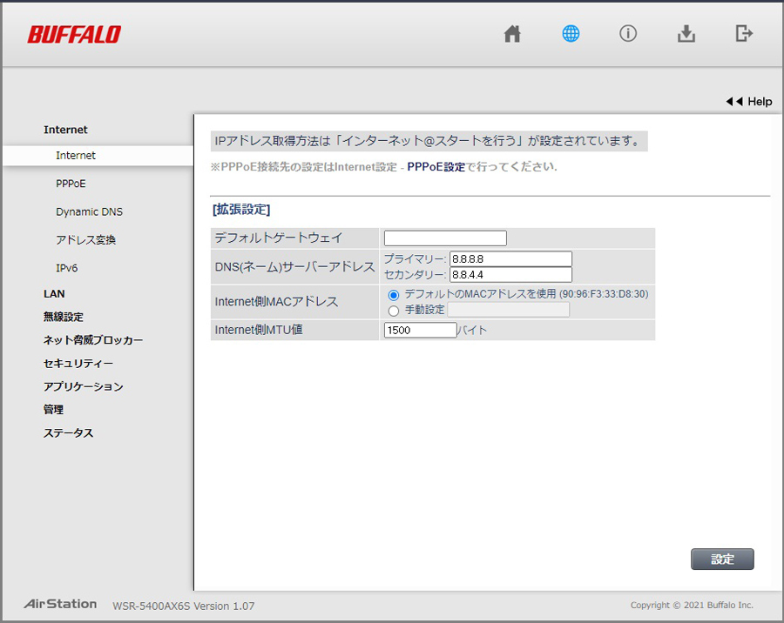Screen dimensions: 784x623
Task: Expand the セキュリティー menu section
Action: click(78, 363)
